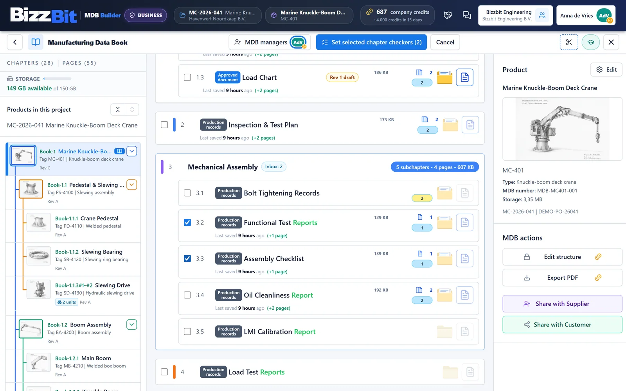Screen dimensions: 626x391
Task: Check the box for chapter 2 Inspection & Test Plan
Action: (x=164, y=125)
